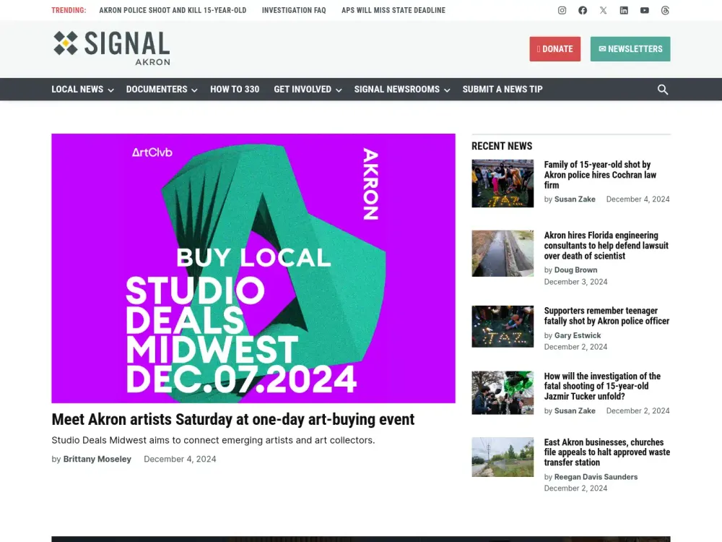Expand the Local News dropdown

[x=82, y=89]
